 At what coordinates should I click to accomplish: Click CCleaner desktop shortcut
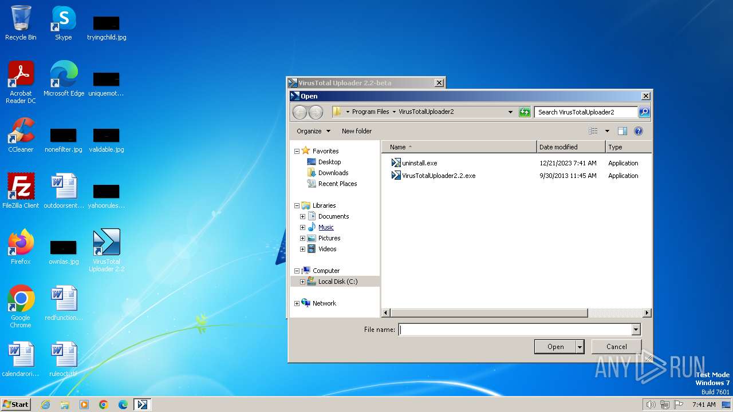21,135
